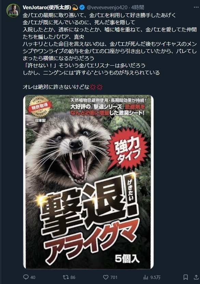Like the post with the heart icon
Image resolution: width=200 pixels, height=284 pixels.
point(105,277)
